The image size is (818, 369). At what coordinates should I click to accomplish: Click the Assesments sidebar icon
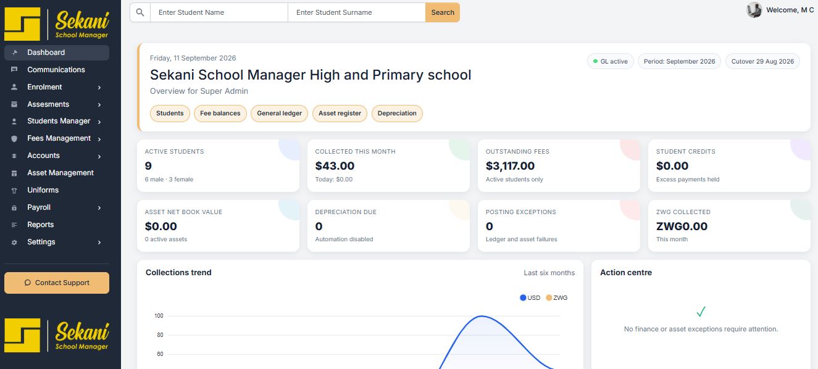click(14, 104)
